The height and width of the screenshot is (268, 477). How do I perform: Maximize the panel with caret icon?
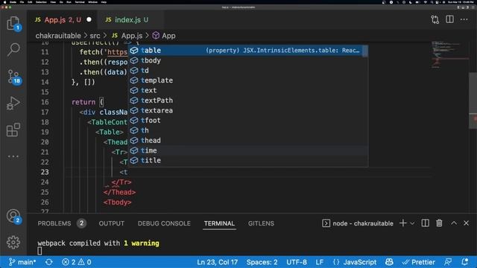pyautogui.click(x=454, y=223)
